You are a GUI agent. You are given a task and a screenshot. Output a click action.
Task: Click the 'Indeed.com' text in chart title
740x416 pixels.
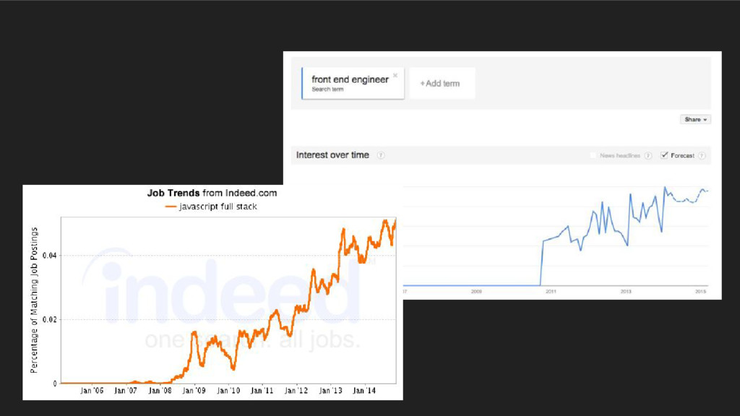(251, 193)
